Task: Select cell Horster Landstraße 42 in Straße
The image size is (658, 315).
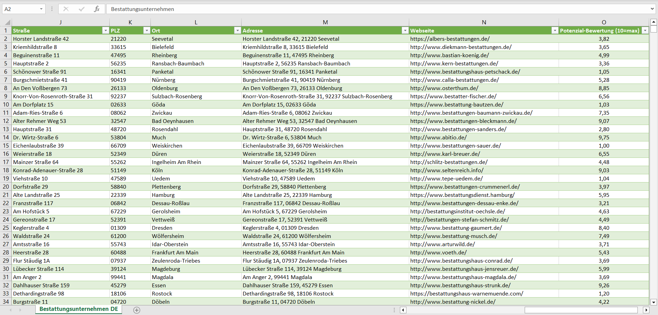Action: point(61,39)
